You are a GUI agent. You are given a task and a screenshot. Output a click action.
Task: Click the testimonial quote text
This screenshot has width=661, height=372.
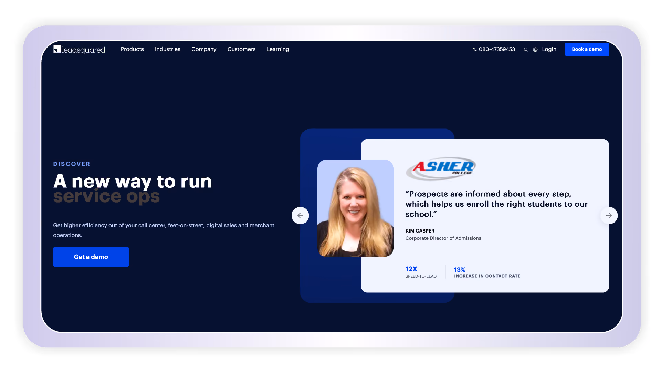[496, 204]
